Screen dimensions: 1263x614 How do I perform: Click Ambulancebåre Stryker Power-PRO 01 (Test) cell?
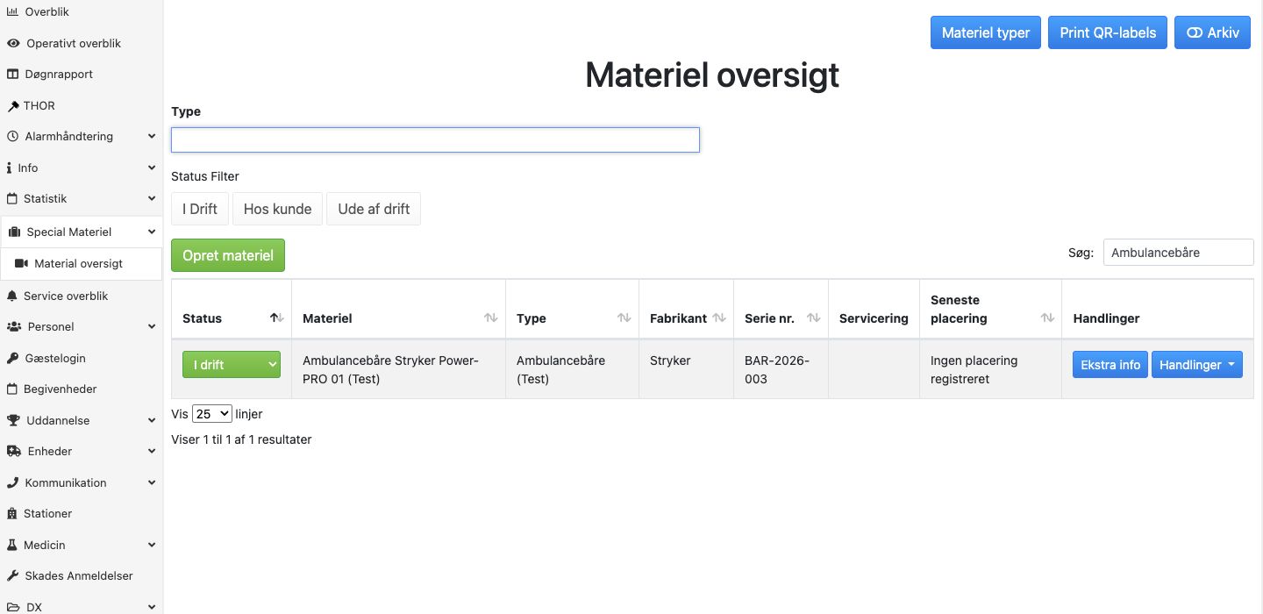398,369
